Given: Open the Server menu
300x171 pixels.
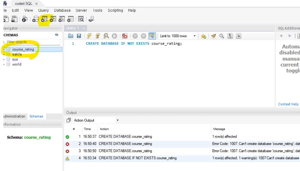Looking at the screenshot, I should click(81, 10).
